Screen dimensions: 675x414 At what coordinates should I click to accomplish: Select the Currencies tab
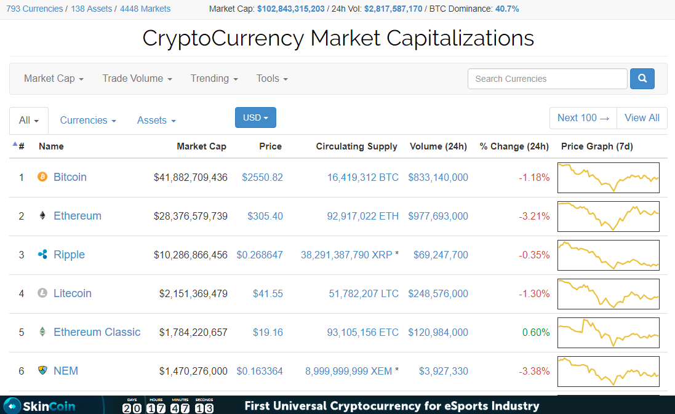click(x=88, y=121)
